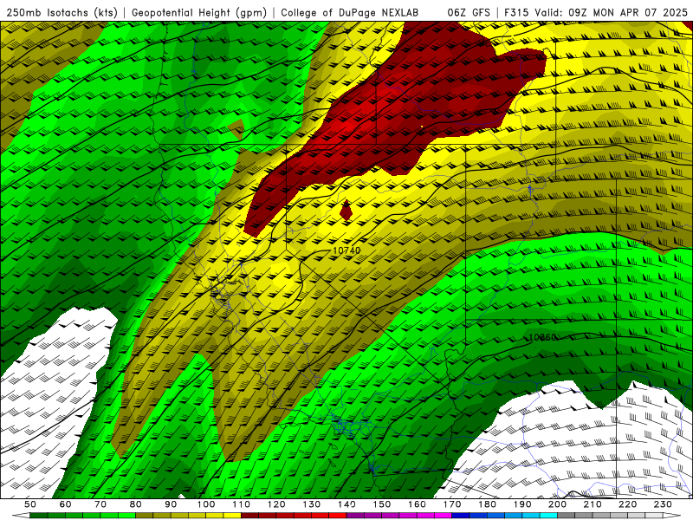Click the 150 kts color bar label
The image size is (693, 520).
pyautogui.click(x=382, y=504)
